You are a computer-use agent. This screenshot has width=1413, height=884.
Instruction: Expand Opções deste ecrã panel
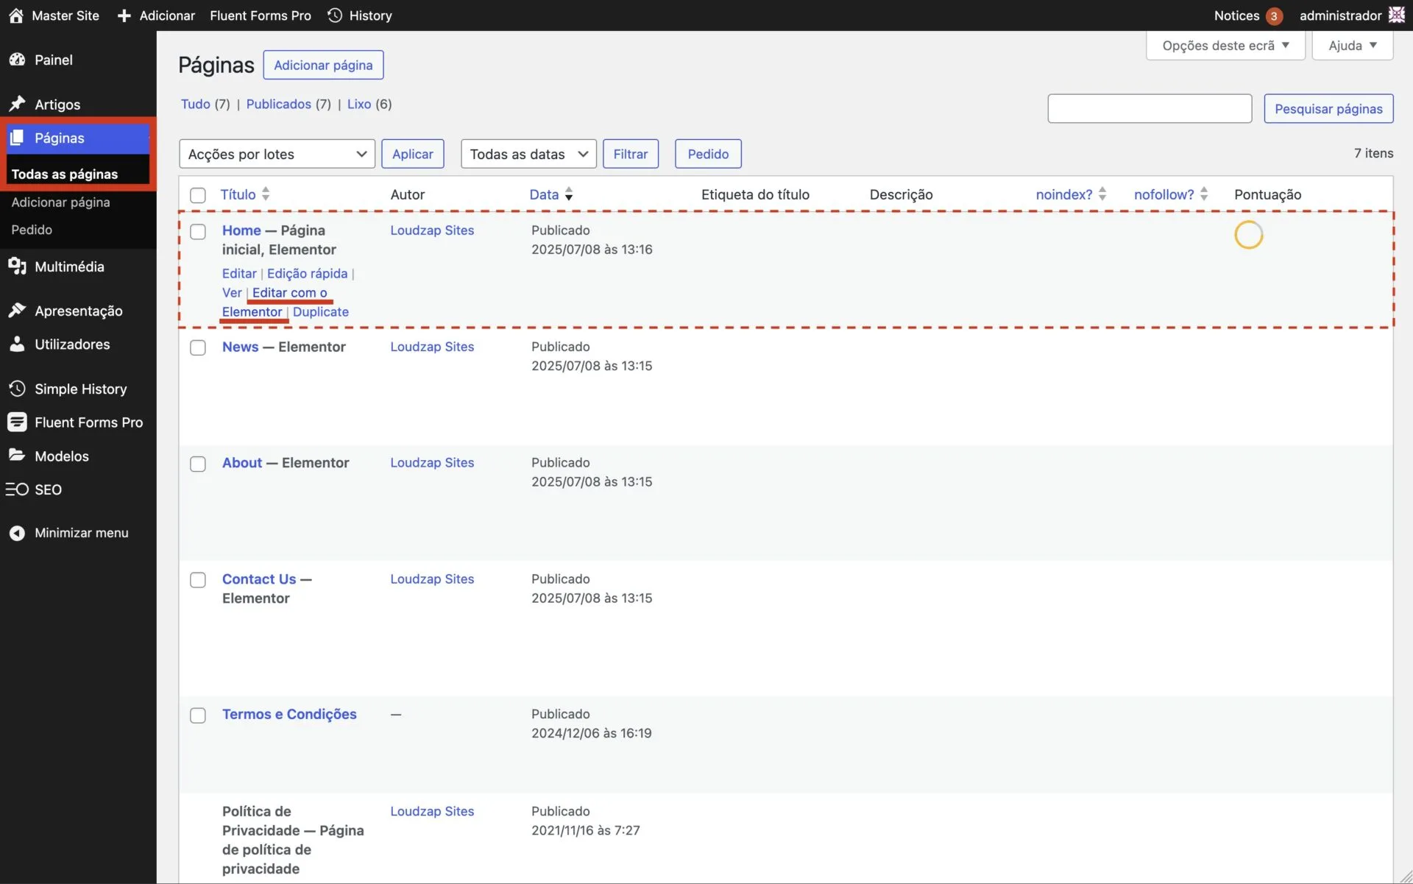click(1225, 46)
